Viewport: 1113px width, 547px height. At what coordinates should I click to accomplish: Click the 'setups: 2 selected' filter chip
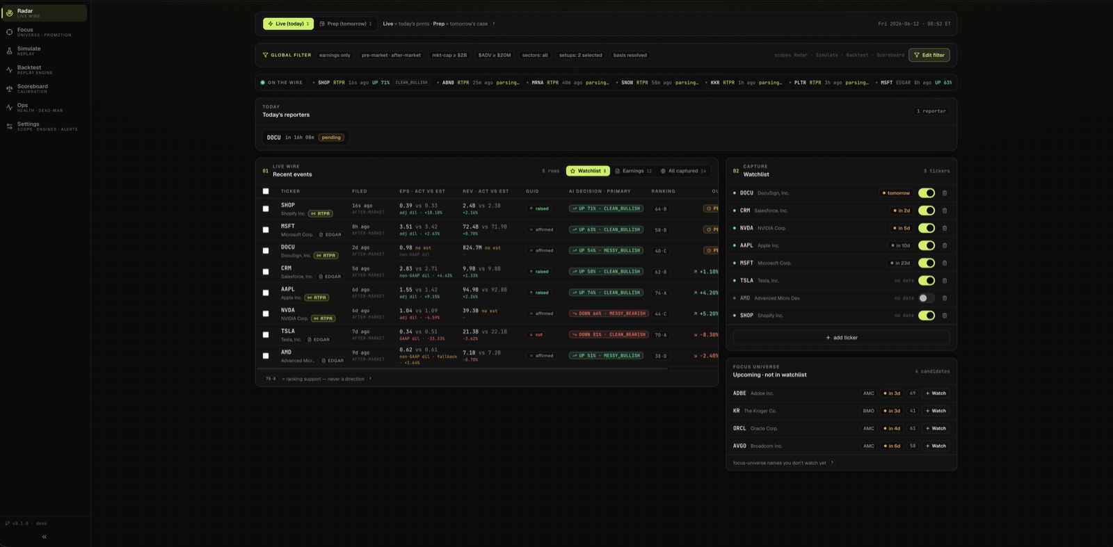pyautogui.click(x=580, y=55)
